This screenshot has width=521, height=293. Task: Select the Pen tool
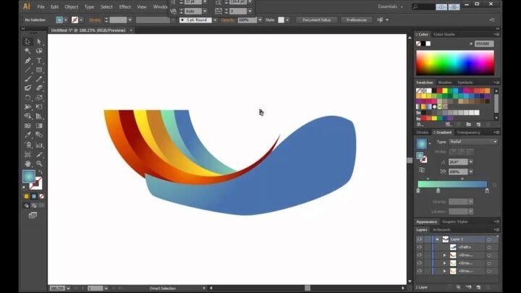click(x=27, y=60)
